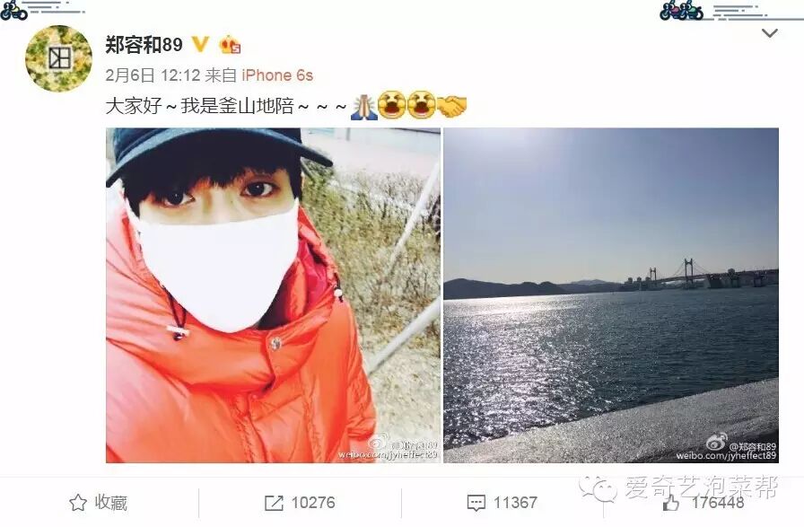Viewport: 804px width, 527px height.
Task: Expand the post options chevron
Action: pyautogui.click(x=770, y=34)
